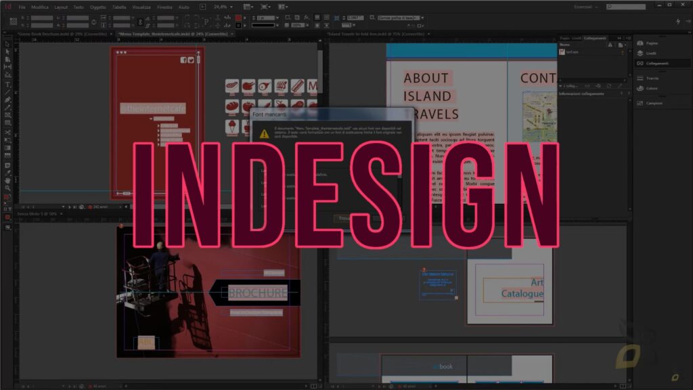
Task: Switch to Green Book Brochure document tab
Action: [63, 34]
